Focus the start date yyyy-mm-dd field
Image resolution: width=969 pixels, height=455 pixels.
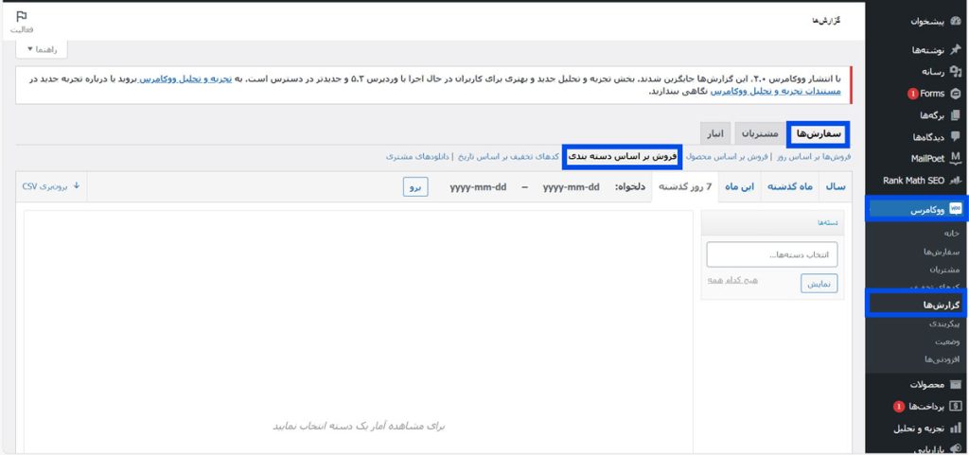571,187
